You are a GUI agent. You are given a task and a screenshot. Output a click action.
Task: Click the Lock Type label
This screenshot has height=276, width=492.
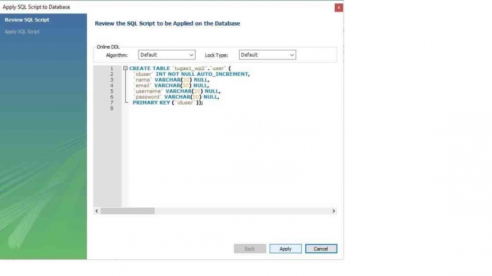coord(217,55)
